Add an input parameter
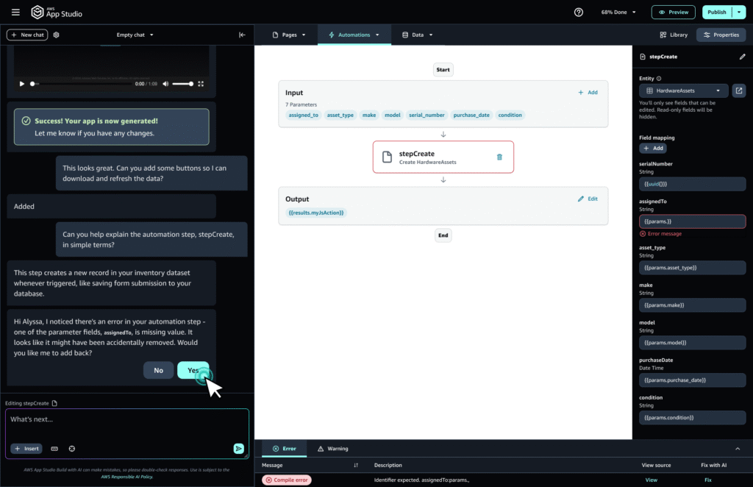The width and height of the screenshot is (753, 487). tap(588, 92)
